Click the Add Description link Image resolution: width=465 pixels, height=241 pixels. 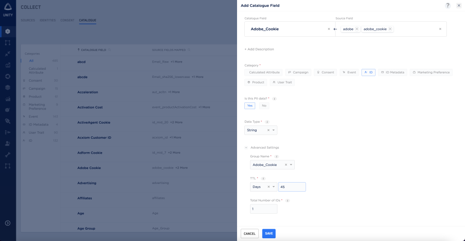(259, 49)
